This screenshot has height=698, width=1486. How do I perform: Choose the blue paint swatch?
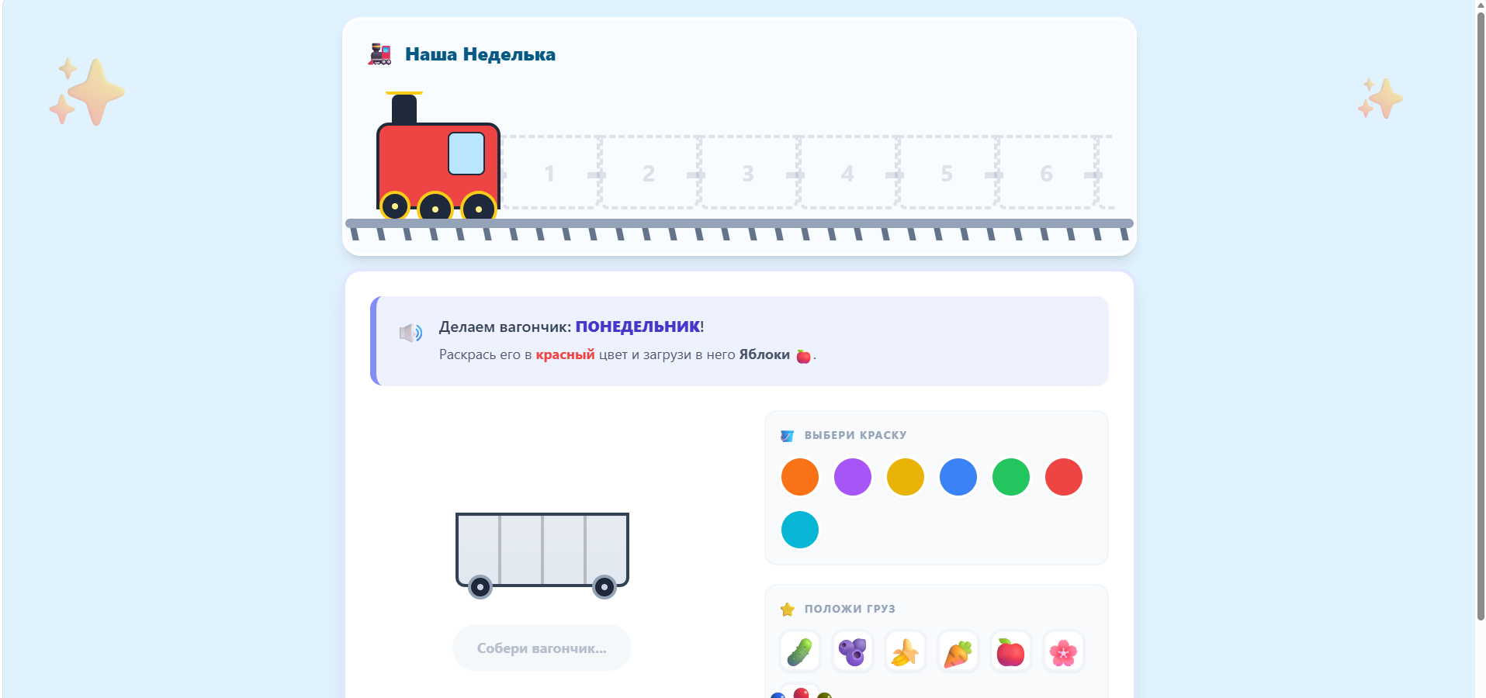tap(958, 477)
